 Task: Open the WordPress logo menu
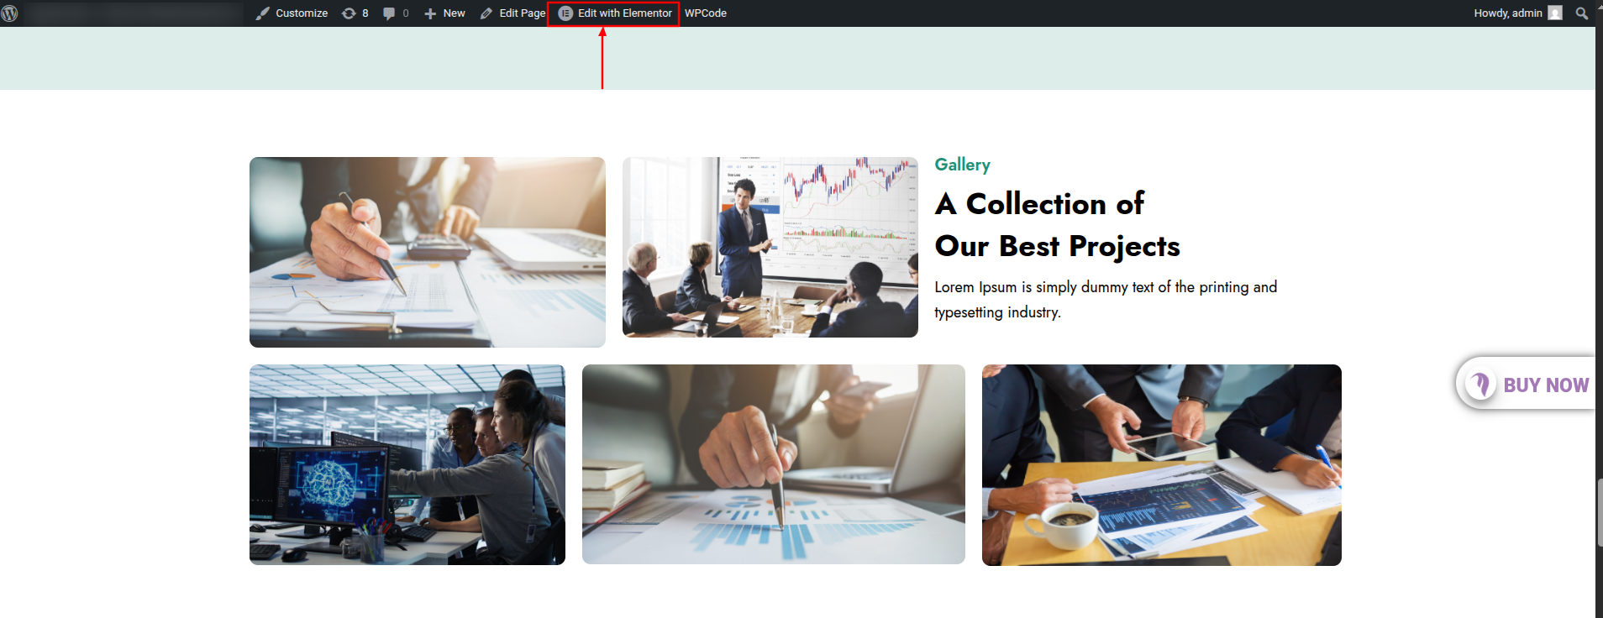click(x=10, y=13)
